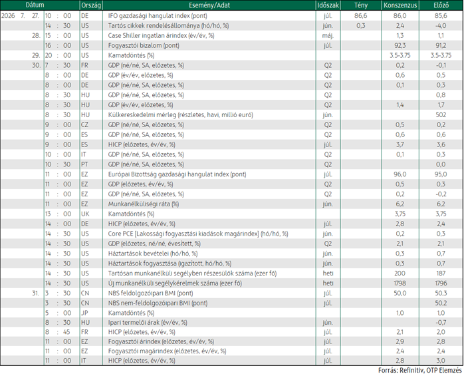This screenshot has width=464, height=376.
Task: Click the Ország column header
Action: tap(91, 5)
